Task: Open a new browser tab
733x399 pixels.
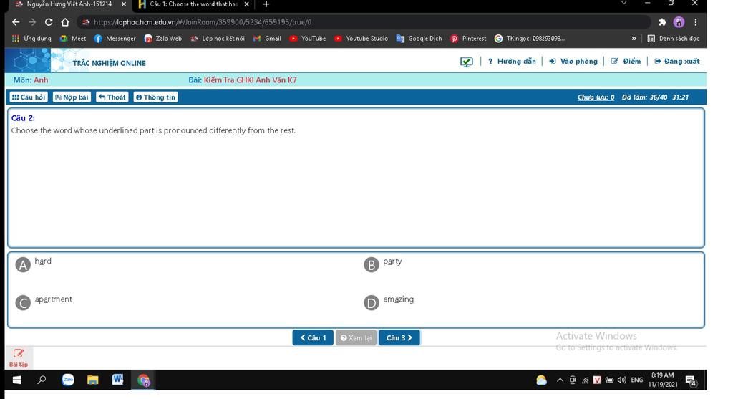Action: coord(266,4)
